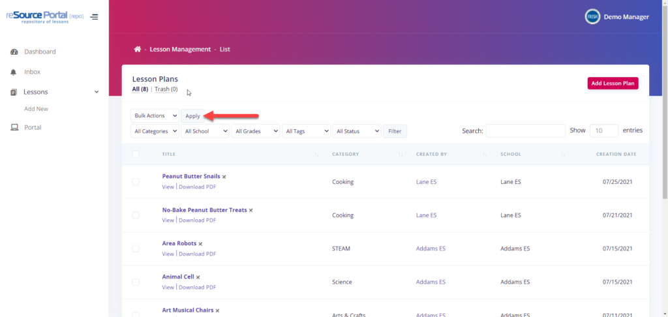This screenshot has height=317, width=668.
Task: Click the Inbox bell icon
Action: 14,72
